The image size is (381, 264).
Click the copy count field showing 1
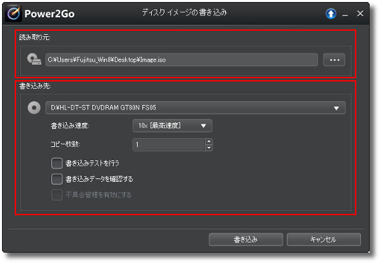pyautogui.click(x=169, y=145)
